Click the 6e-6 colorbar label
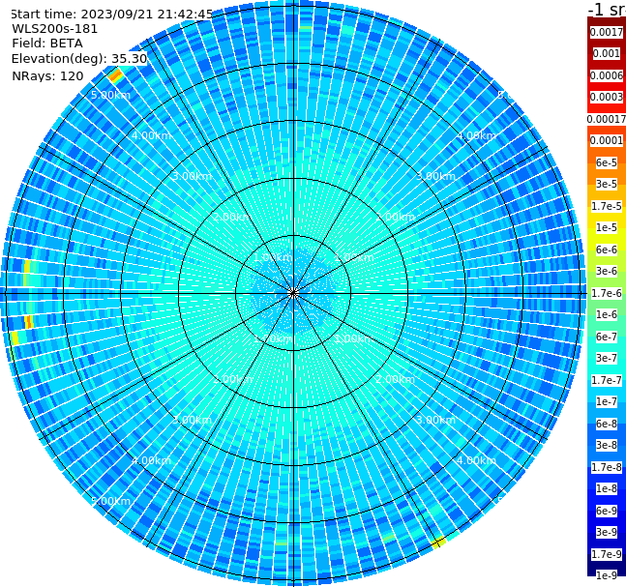 click(607, 249)
